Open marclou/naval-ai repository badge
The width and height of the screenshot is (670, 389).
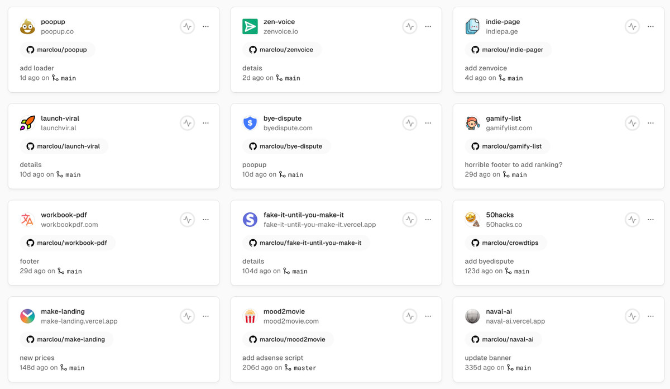[x=502, y=339]
